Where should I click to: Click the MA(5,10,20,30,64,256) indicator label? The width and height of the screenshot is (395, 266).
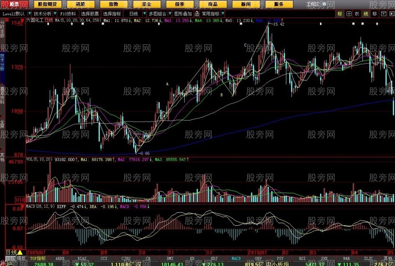[x=78, y=20]
